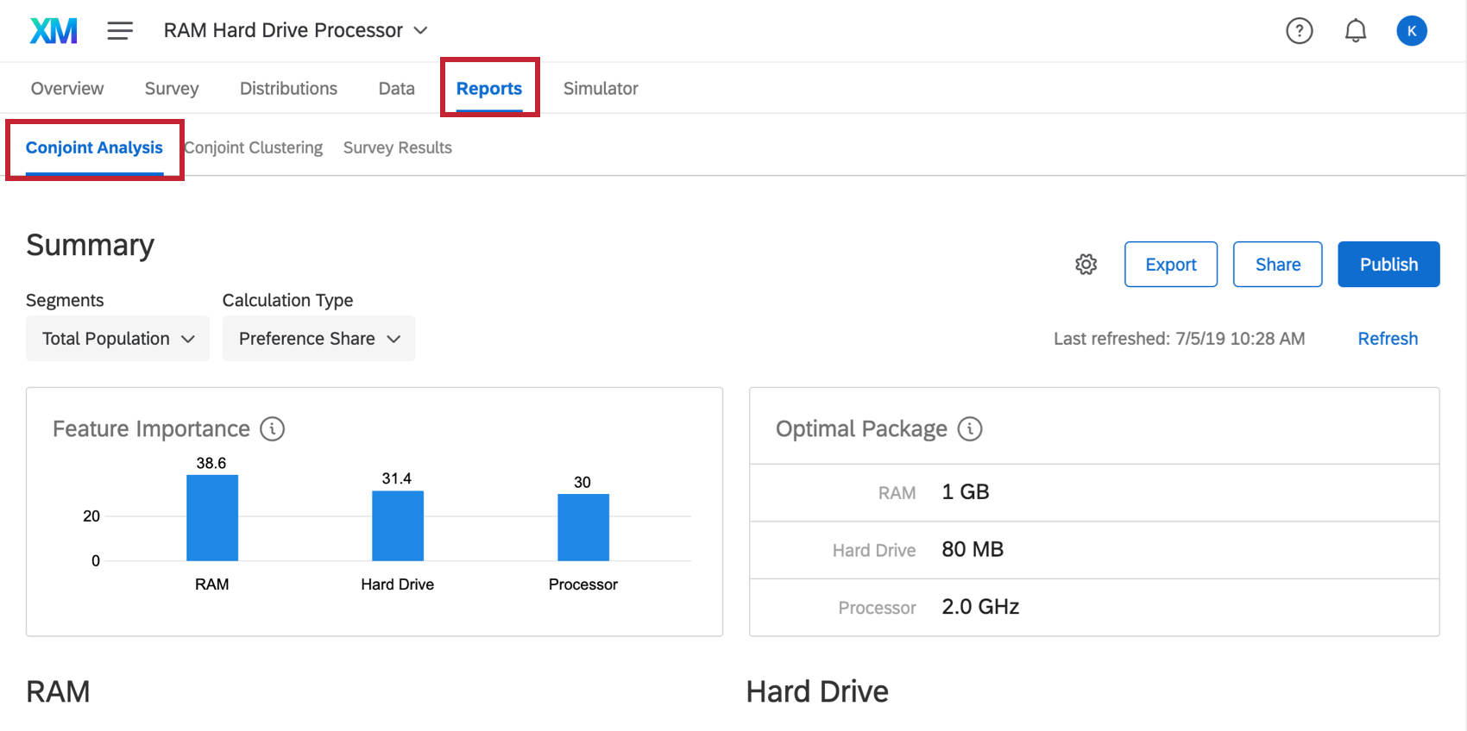Open the Total Population segments dropdown

[117, 338]
